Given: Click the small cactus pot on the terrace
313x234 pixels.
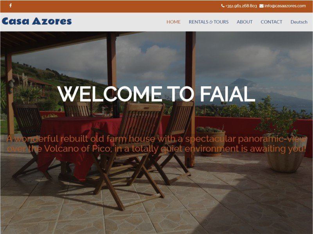Looking at the screenshot, I should tap(211, 140).
